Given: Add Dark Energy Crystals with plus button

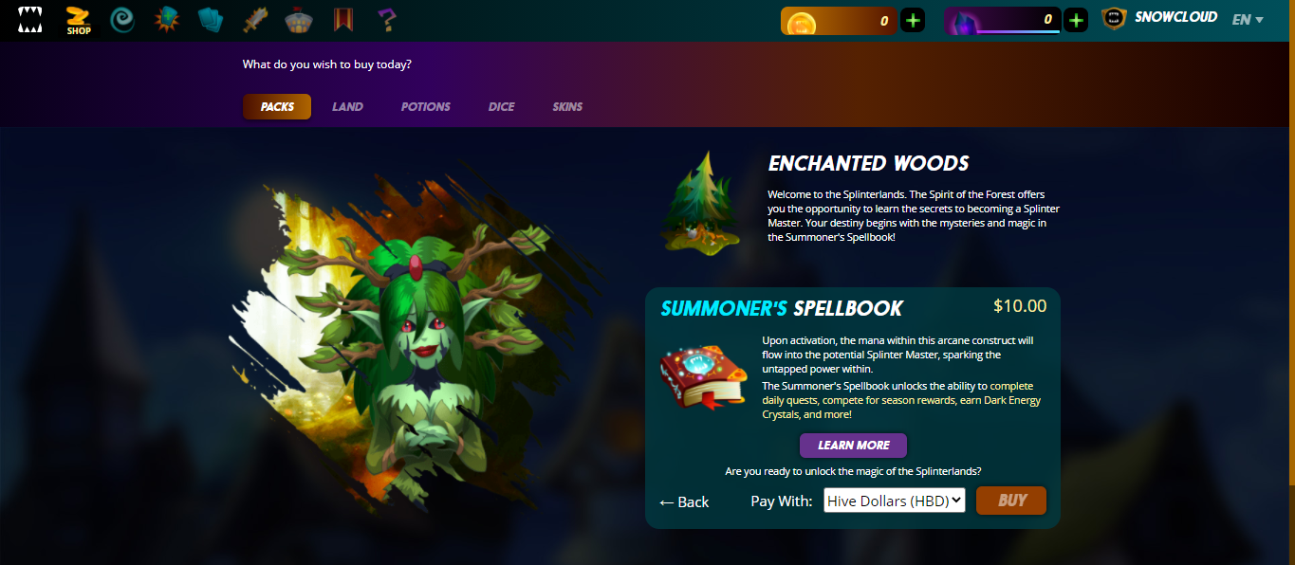Looking at the screenshot, I should coord(1076,20).
